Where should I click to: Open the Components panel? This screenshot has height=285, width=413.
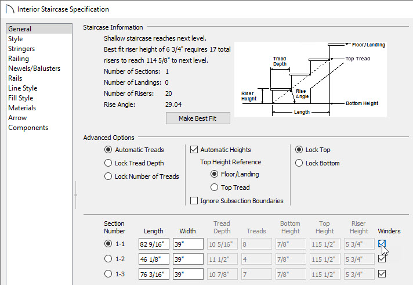pyautogui.click(x=39, y=128)
